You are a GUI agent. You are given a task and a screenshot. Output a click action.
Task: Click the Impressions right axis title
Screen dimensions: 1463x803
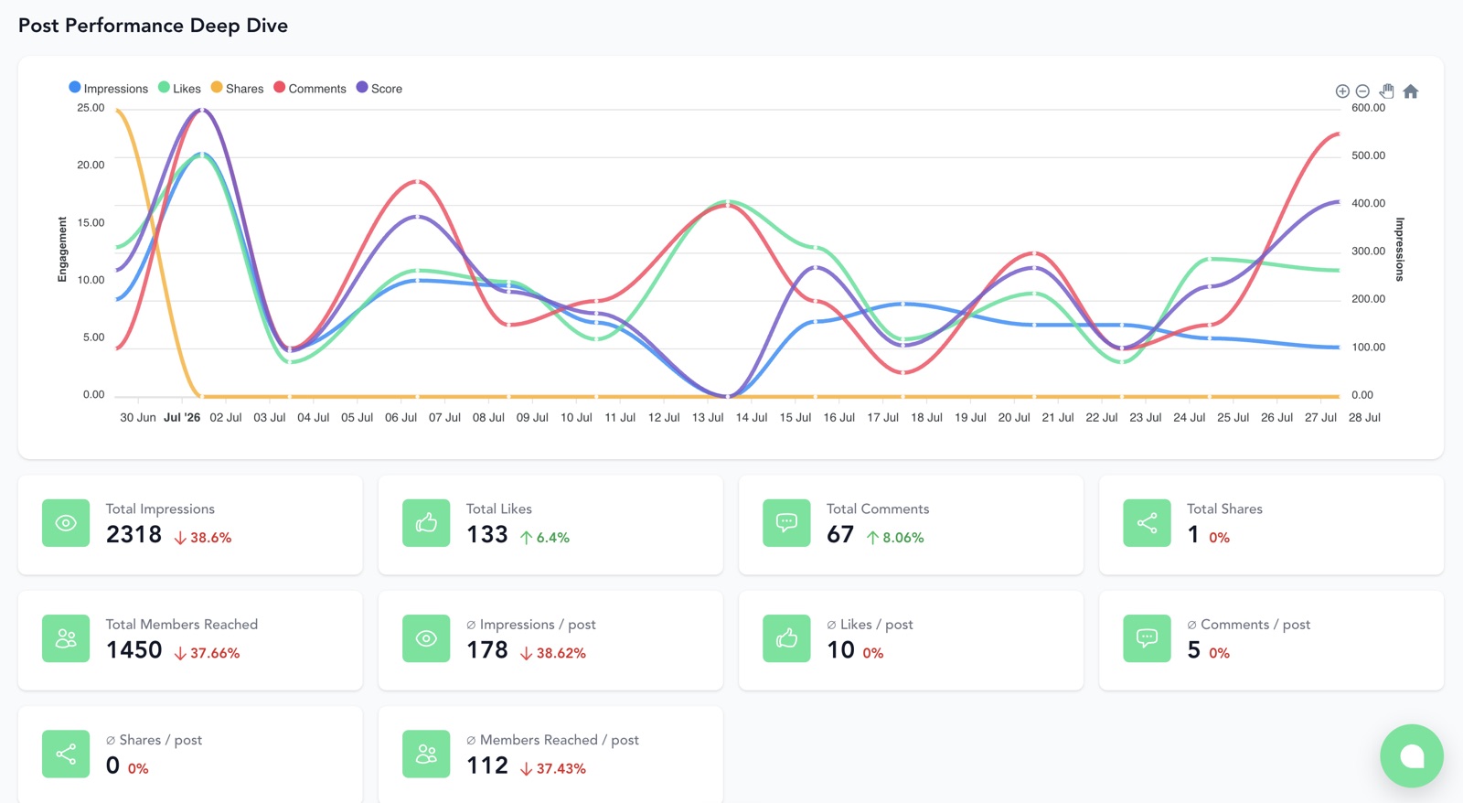(1399, 249)
